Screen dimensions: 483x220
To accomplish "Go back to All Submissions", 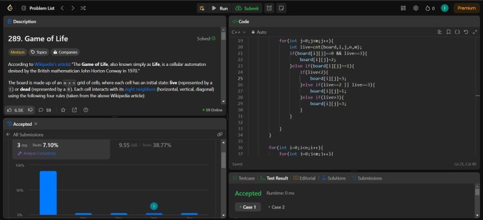I will click(x=25, y=135).
